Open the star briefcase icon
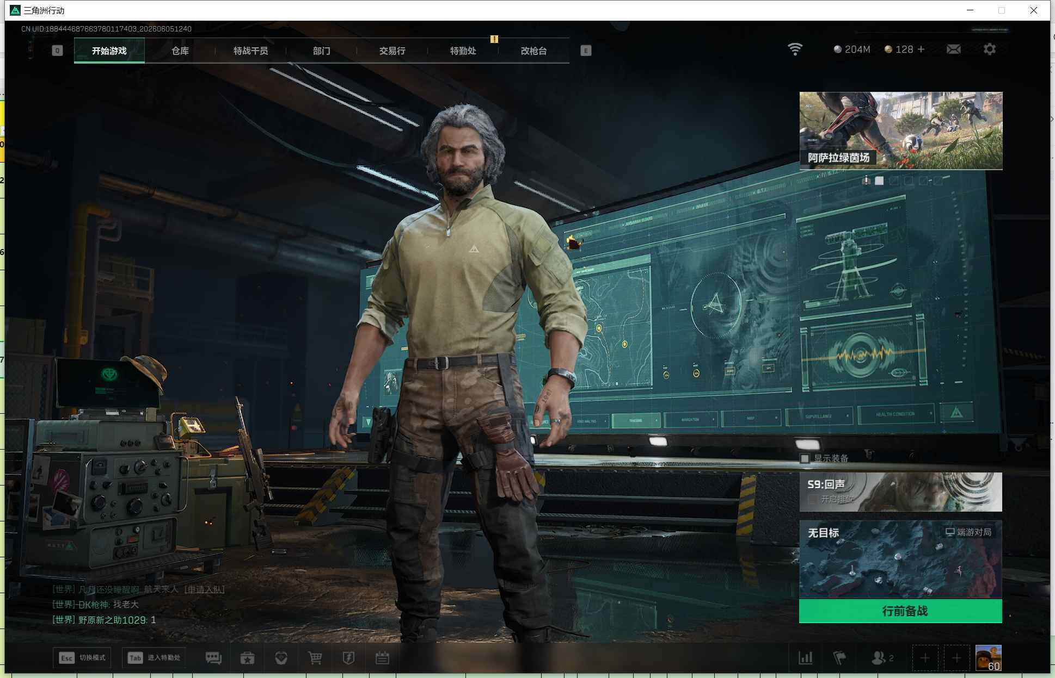 point(248,658)
